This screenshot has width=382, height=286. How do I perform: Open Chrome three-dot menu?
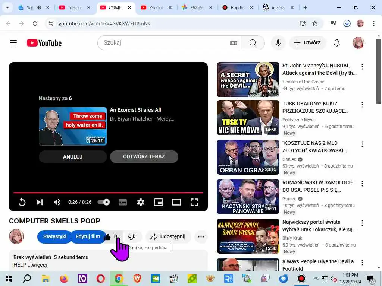click(x=373, y=23)
